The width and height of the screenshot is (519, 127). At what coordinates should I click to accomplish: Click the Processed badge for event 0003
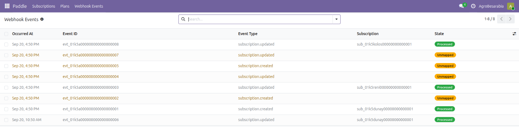445,87
